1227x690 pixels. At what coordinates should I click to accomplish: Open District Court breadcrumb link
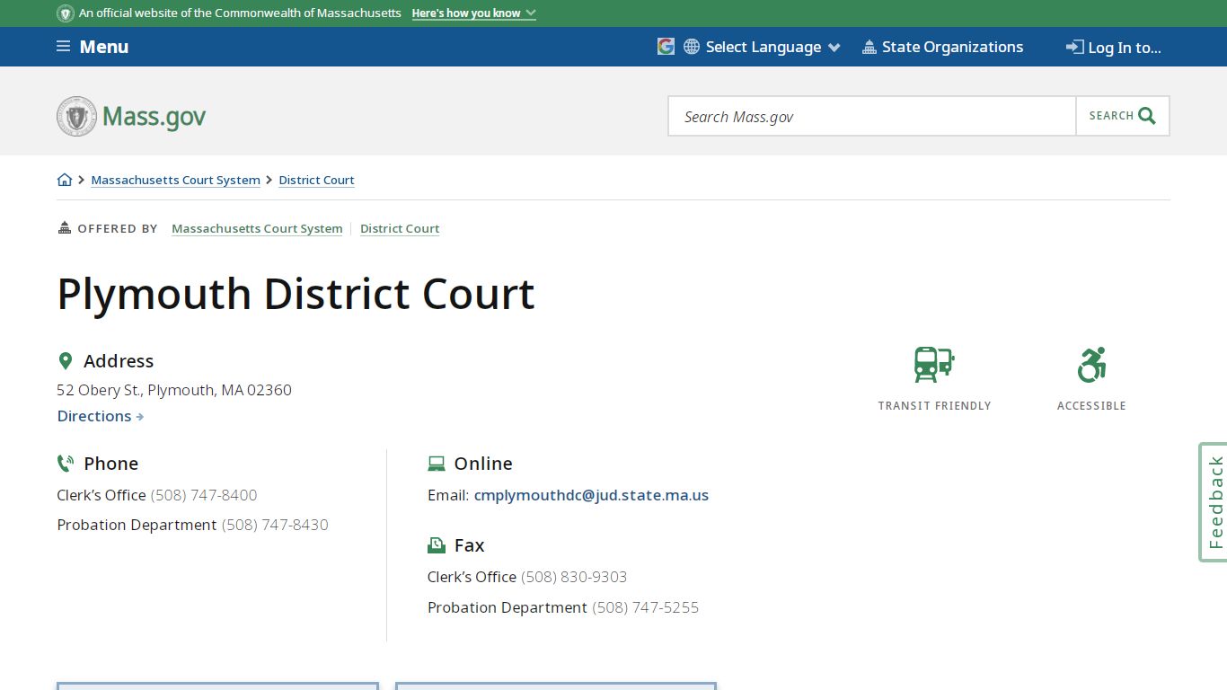point(316,181)
